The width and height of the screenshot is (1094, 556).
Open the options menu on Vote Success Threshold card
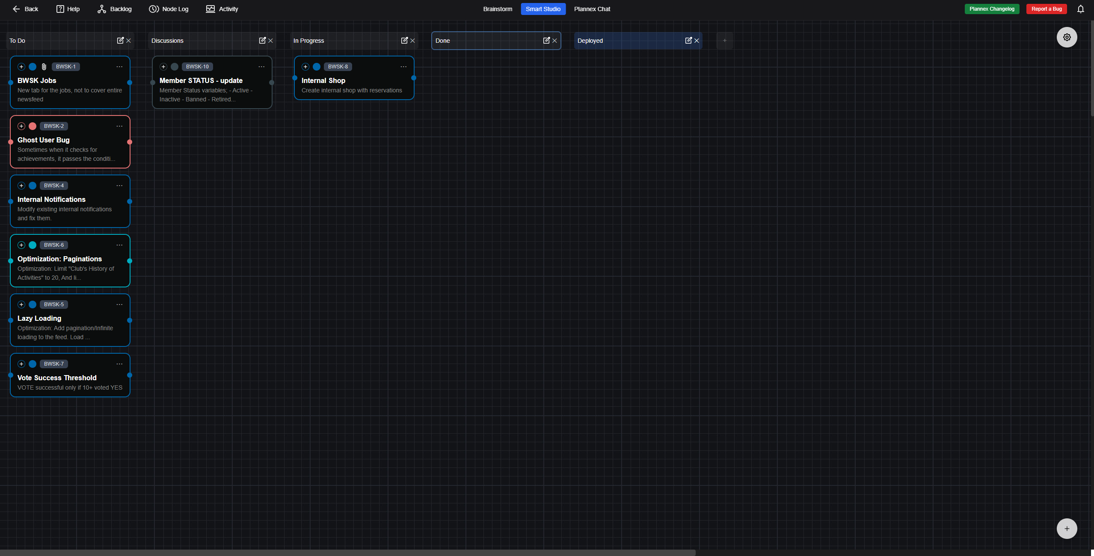119,364
